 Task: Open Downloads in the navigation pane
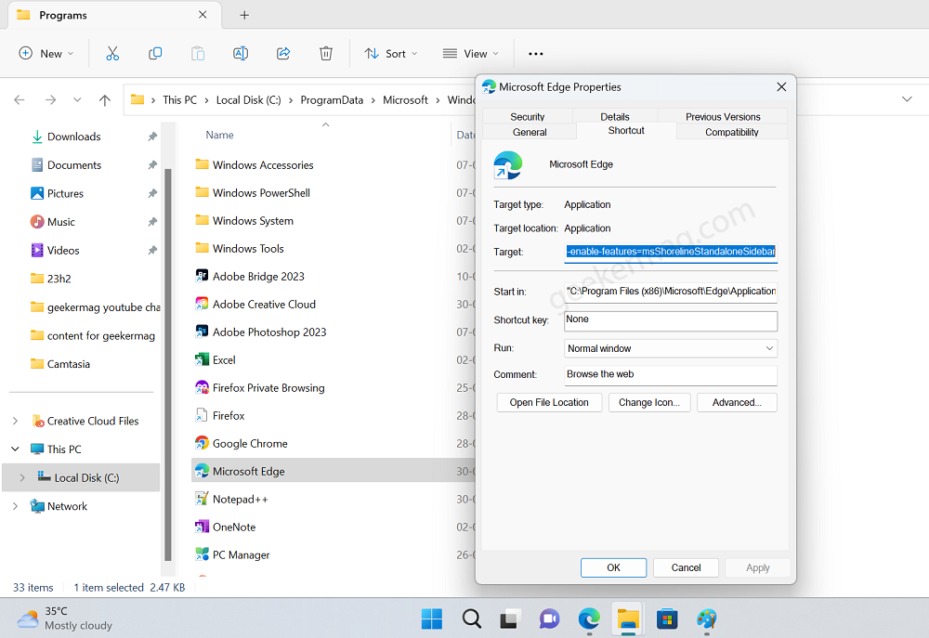point(74,137)
